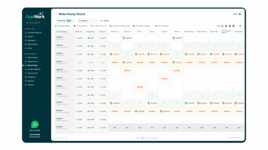Click Add Ready Date for unit 020047
Screen dimensions: 268x150
pos(90,62)
